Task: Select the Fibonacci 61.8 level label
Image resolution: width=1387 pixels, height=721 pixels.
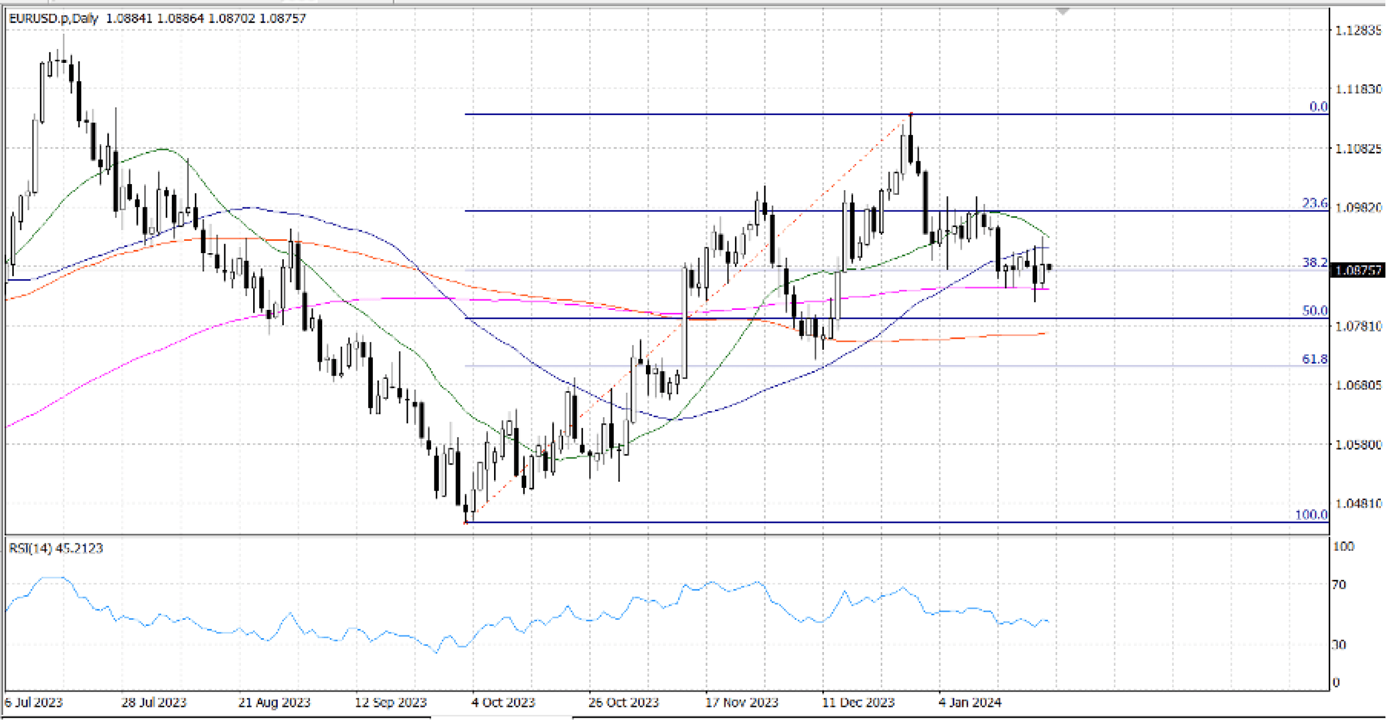Action: 1314,359
